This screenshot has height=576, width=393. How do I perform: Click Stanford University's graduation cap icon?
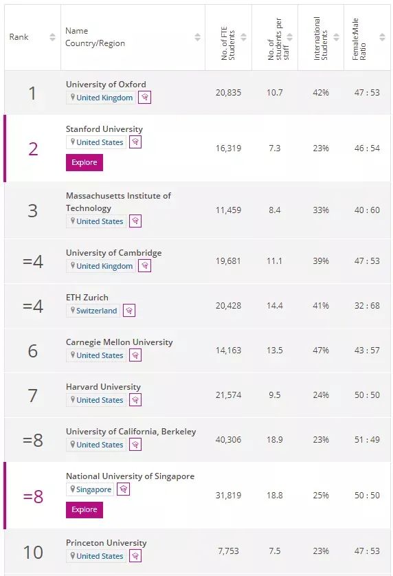click(x=135, y=142)
